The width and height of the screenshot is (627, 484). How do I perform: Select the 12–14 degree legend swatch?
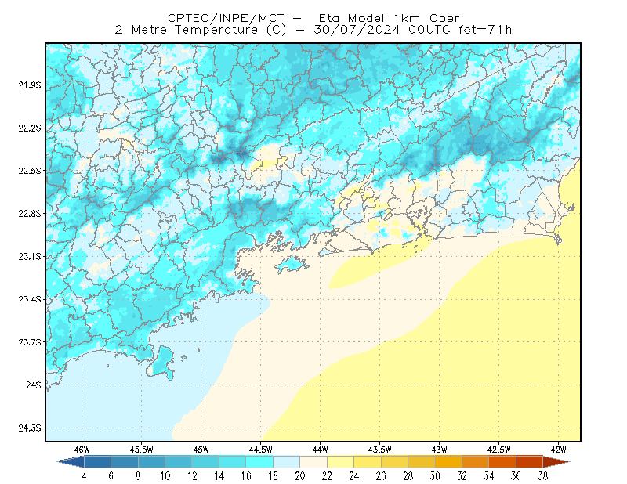pyautogui.click(x=205, y=462)
